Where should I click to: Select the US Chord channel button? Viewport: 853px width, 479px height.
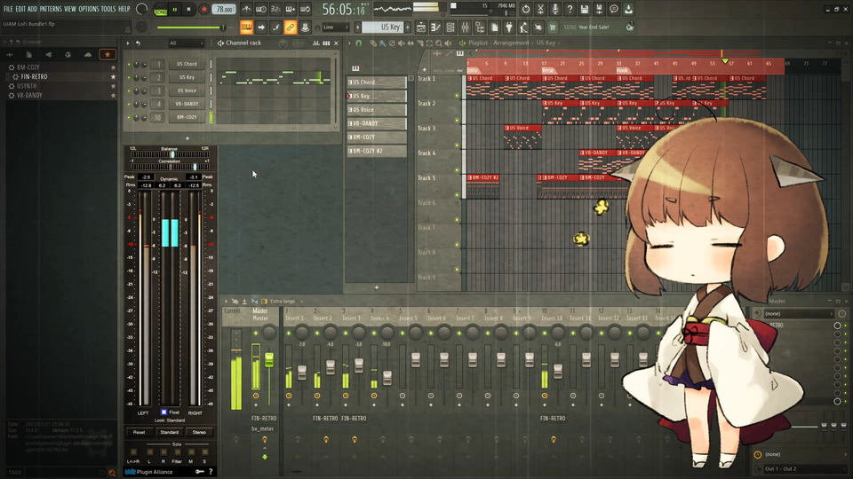(x=187, y=64)
